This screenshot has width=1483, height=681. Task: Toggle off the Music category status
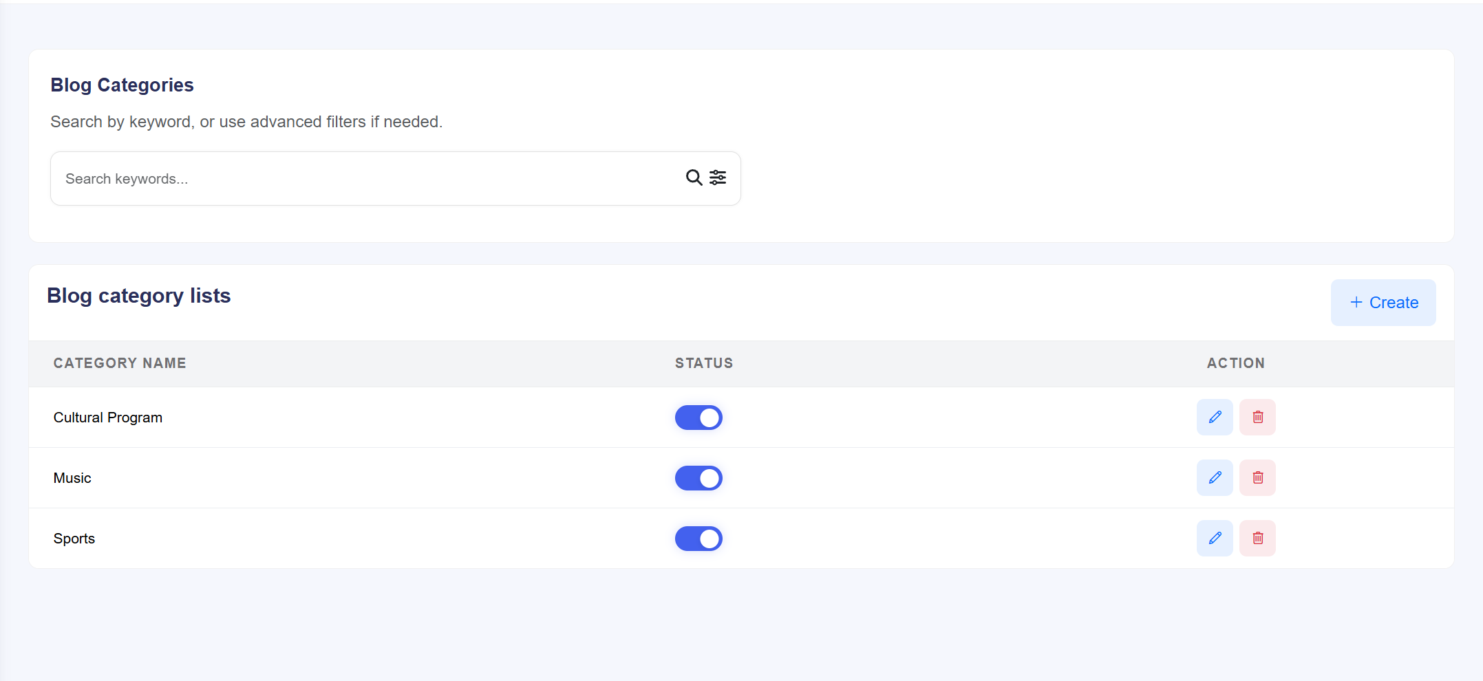[698, 478]
